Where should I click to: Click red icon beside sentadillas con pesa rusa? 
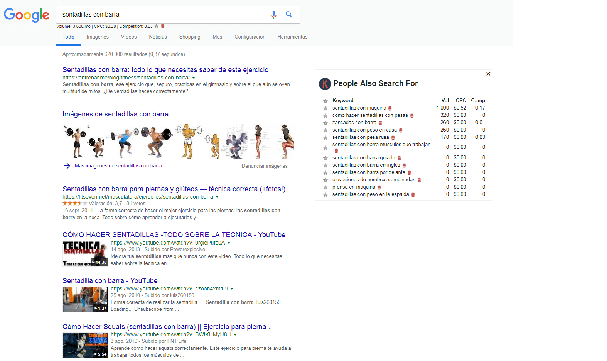point(393,138)
